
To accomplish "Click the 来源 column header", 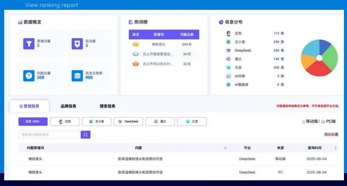I will point(280,148).
